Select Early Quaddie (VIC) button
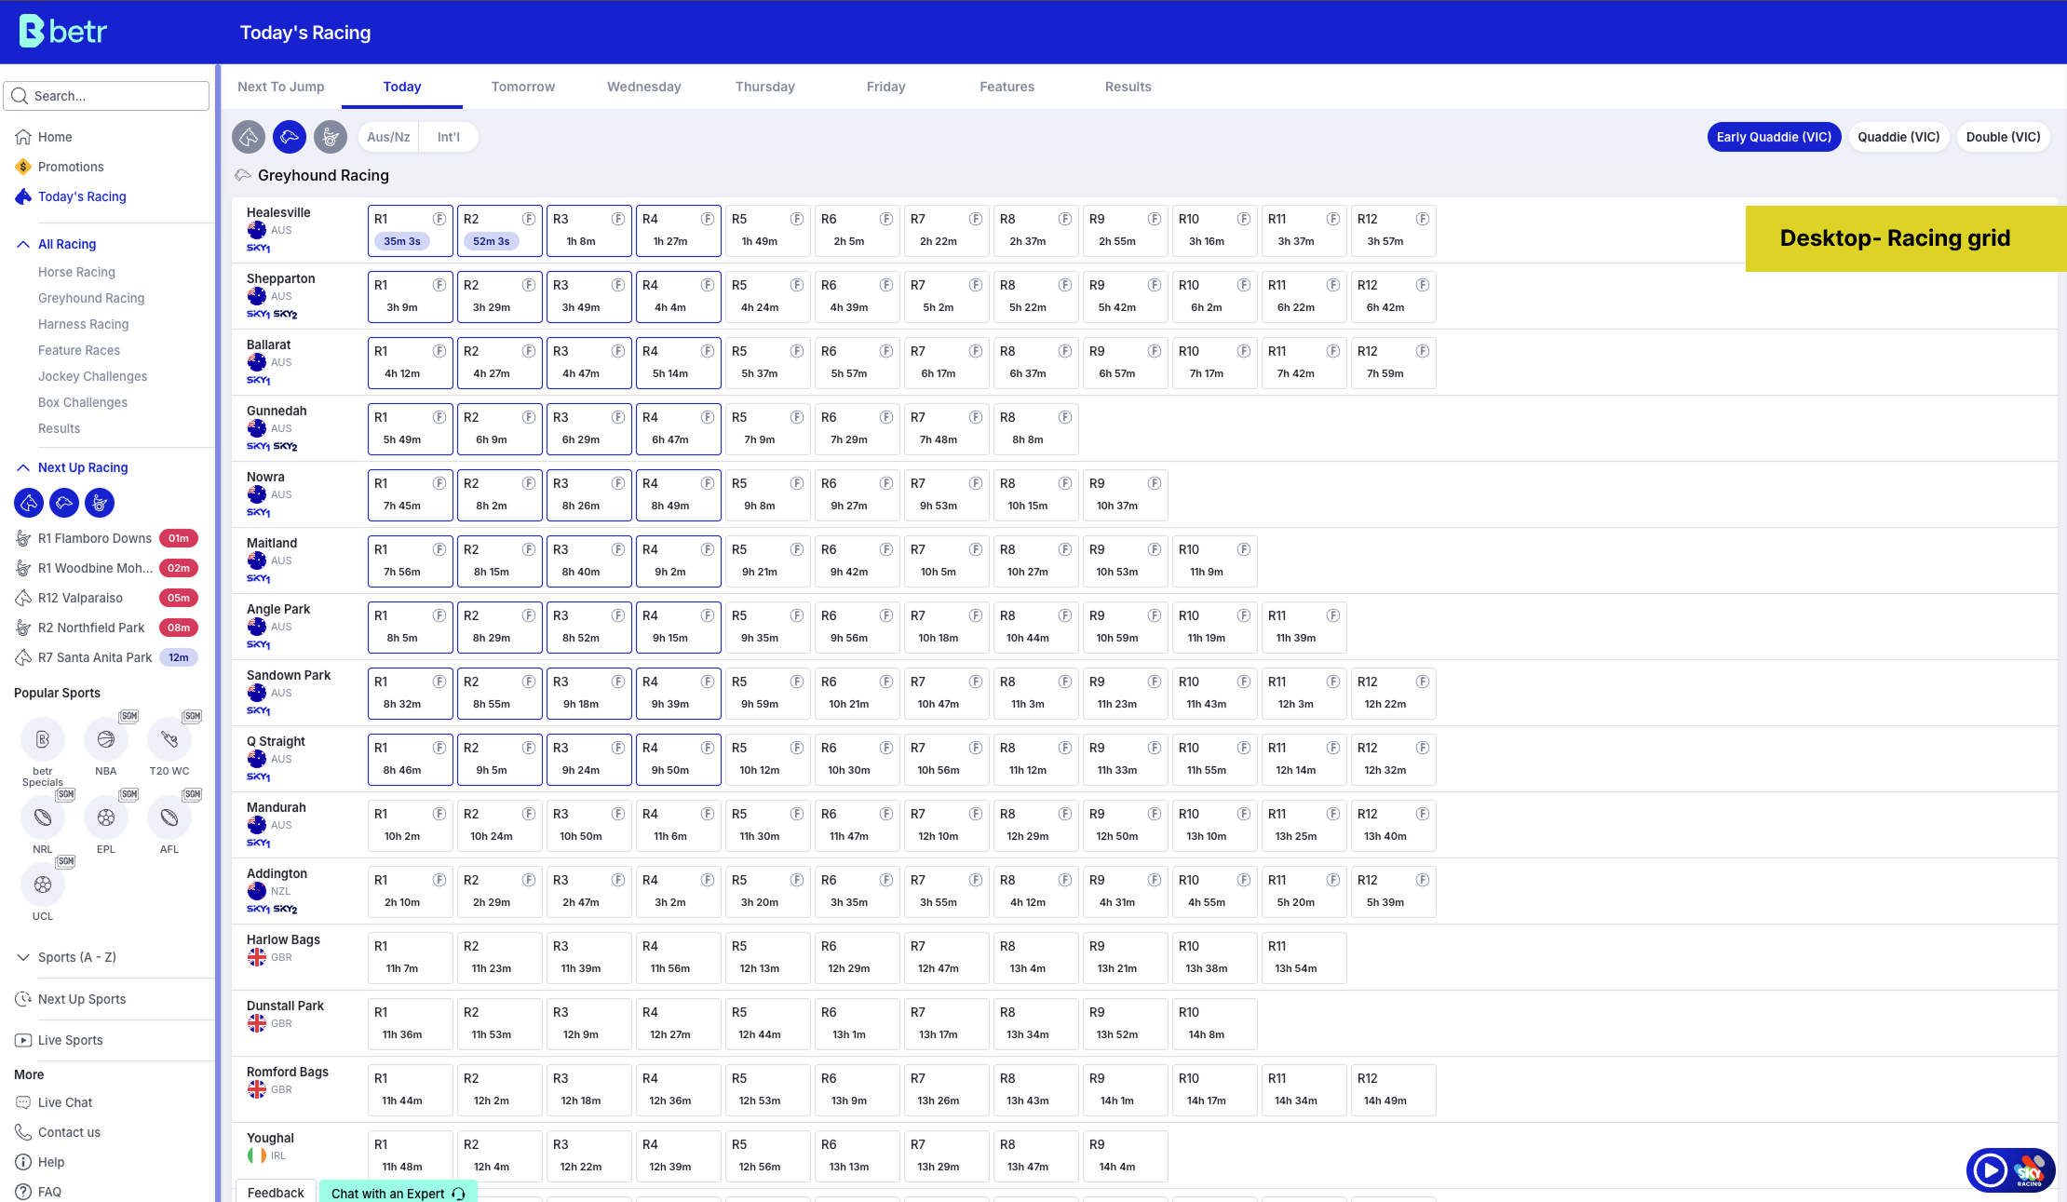2067x1202 pixels. pos(1773,137)
